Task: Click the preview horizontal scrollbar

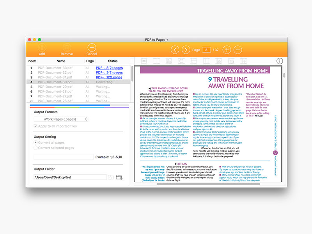Action: click(x=208, y=184)
